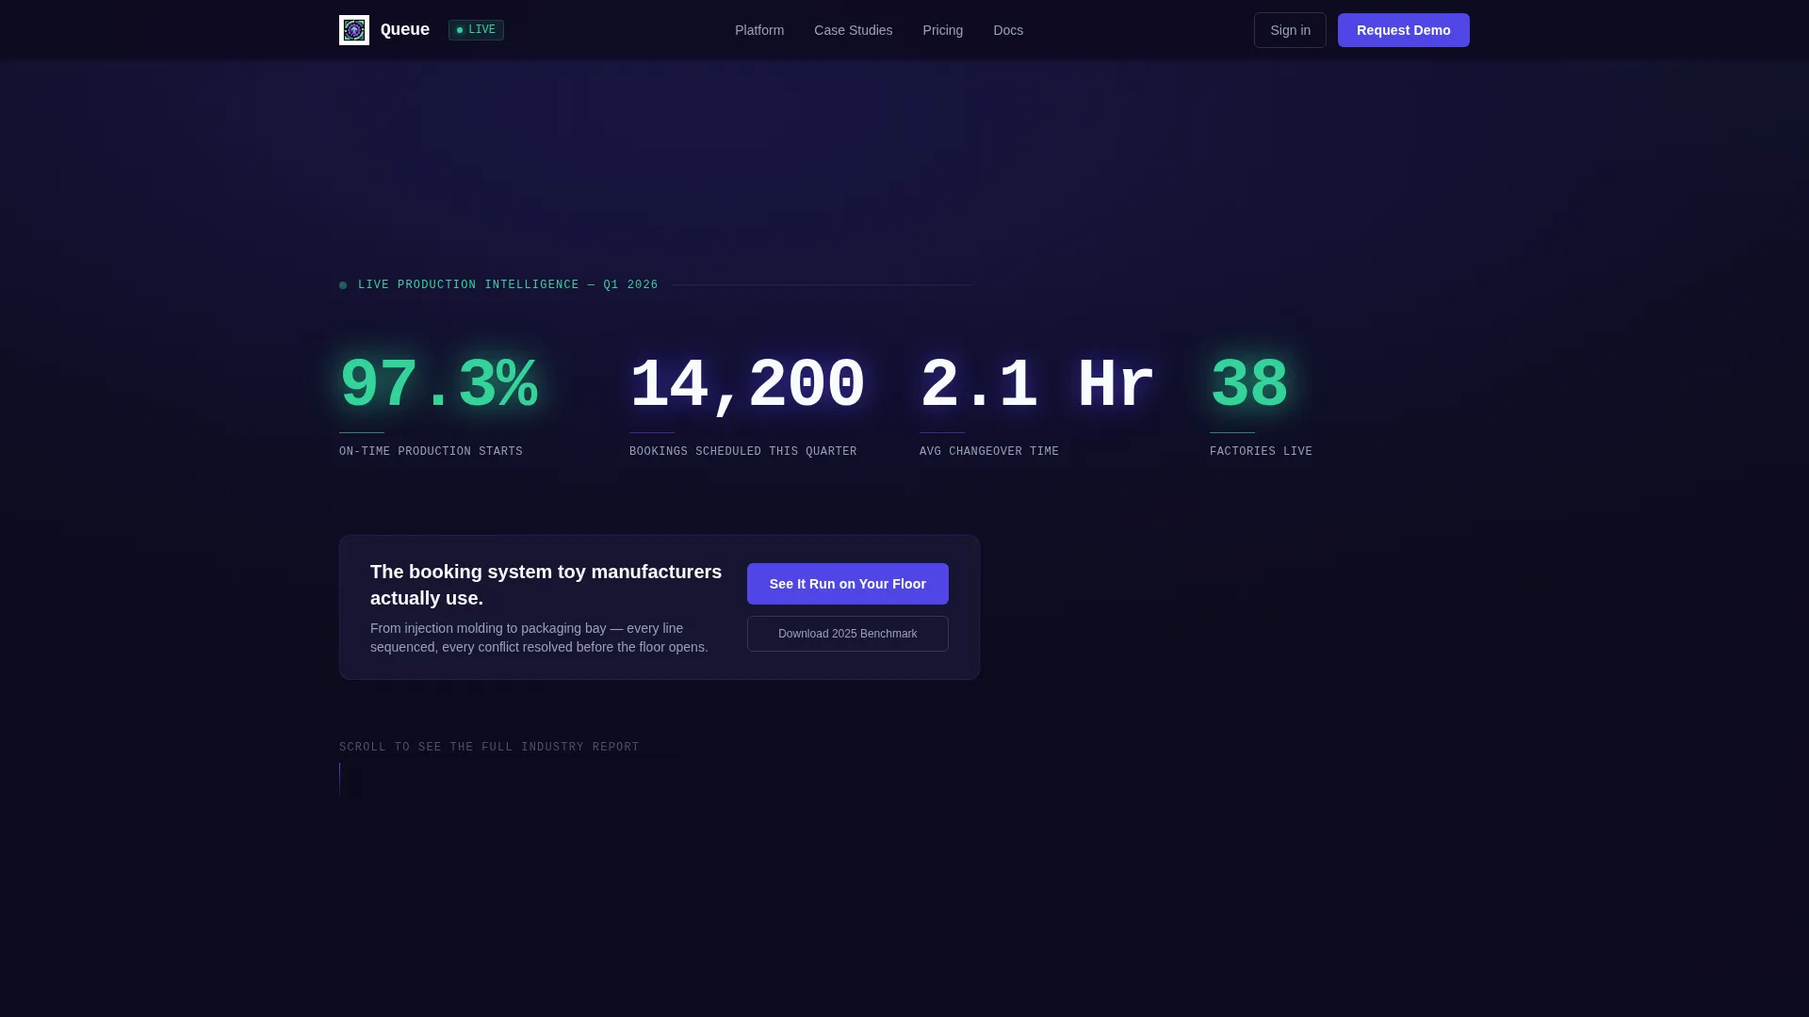The image size is (1809, 1017).
Task: Click the Avg Changeover Time label
Action: (x=989, y=452)
